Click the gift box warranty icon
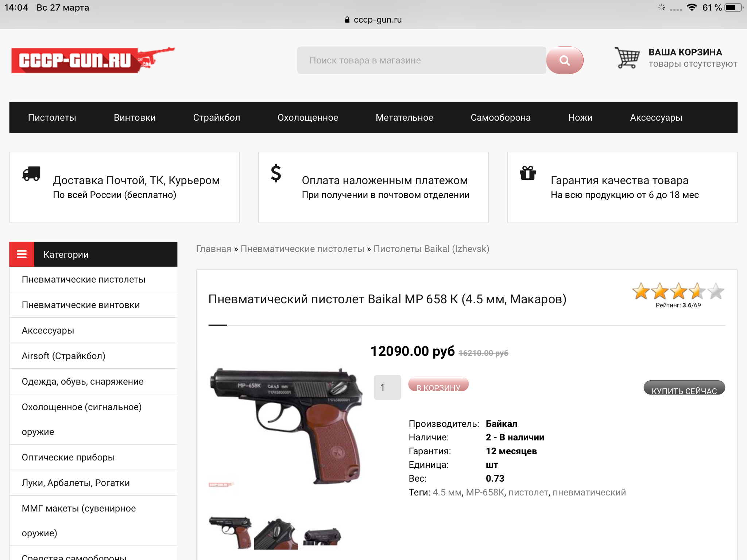747x560 pixels. tap(527, 173)
